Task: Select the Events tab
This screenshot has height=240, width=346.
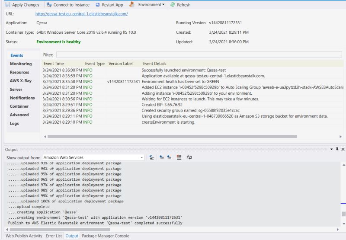Action: (x=17, y=55)
